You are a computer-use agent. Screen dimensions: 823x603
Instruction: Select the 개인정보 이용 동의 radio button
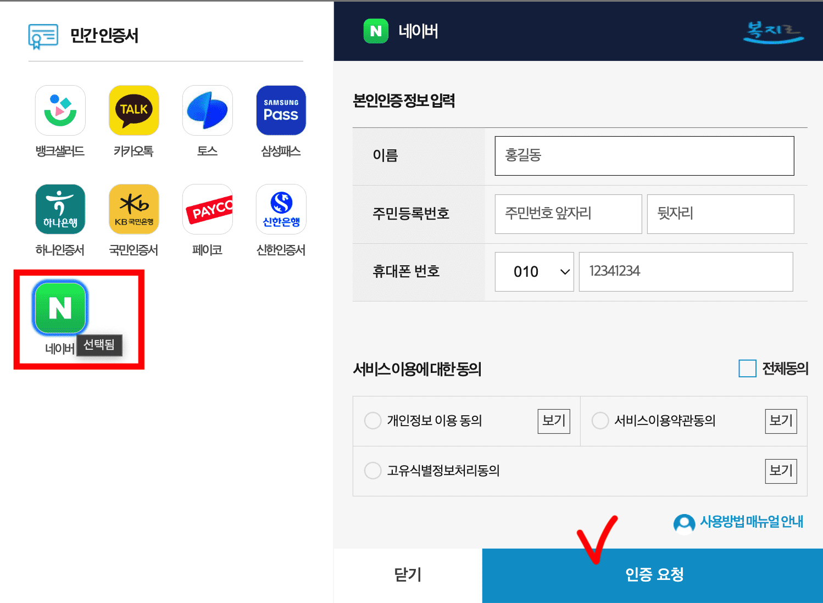point(372,421)
